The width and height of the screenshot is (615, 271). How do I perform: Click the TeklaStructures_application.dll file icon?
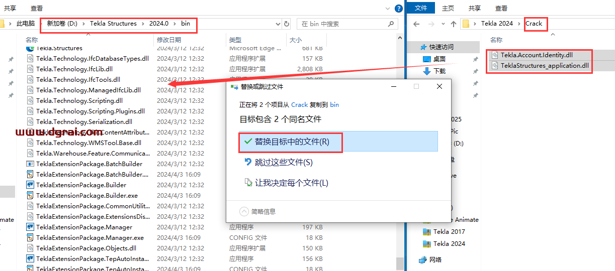495,66
